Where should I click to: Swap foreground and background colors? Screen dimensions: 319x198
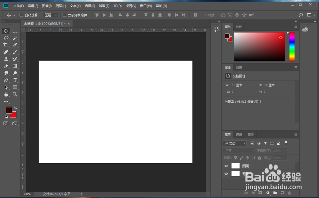click(15, 108)
